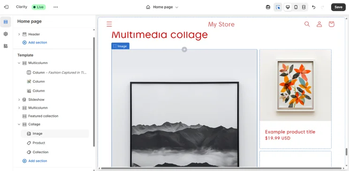Open the Sections panel icon
The width and height of the screenshot is (349, 171).
[x=6, y=22]
